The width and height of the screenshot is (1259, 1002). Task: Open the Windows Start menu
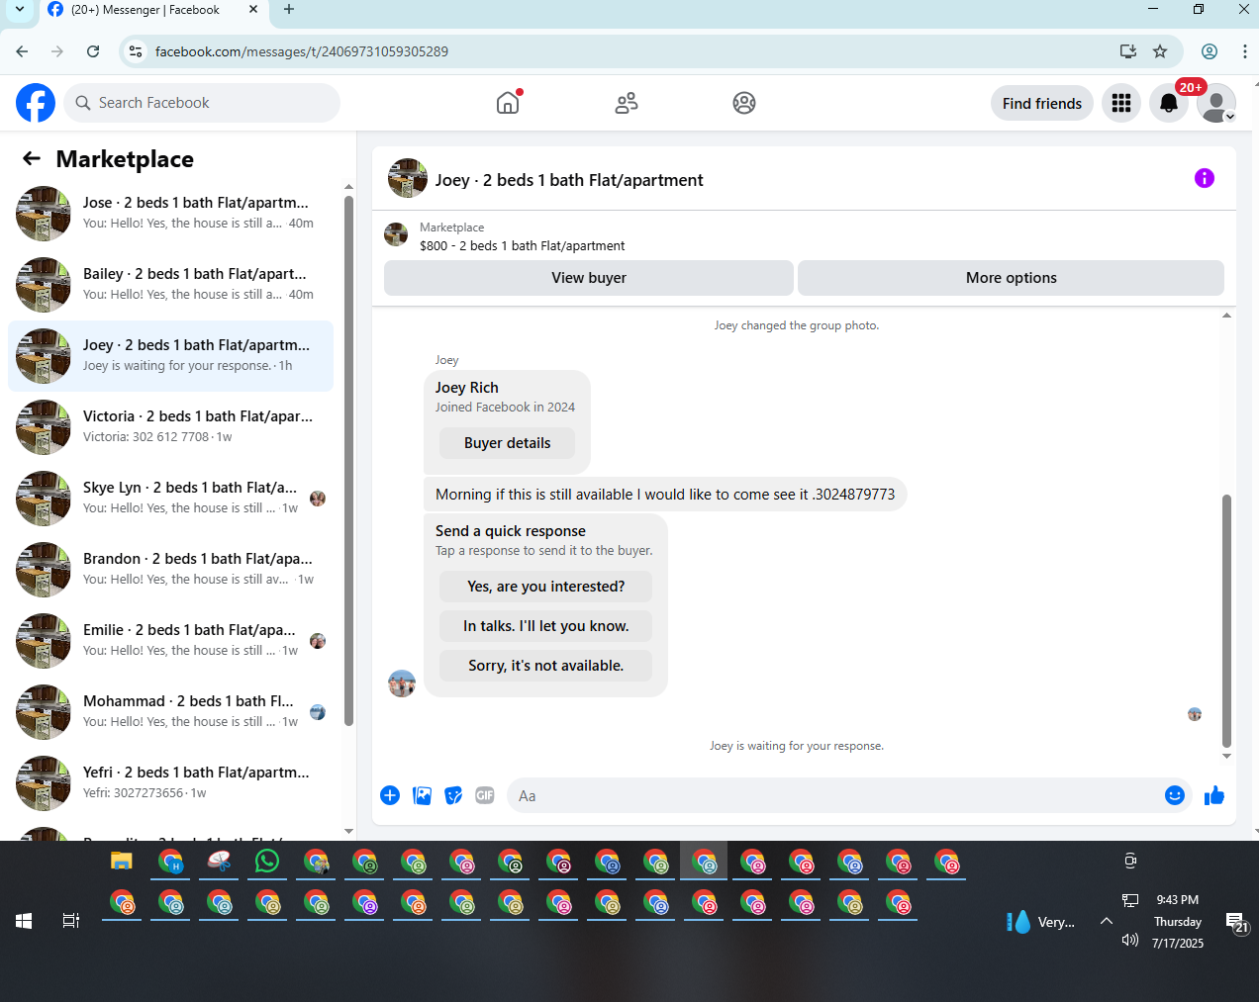click(x=24, y=921)
